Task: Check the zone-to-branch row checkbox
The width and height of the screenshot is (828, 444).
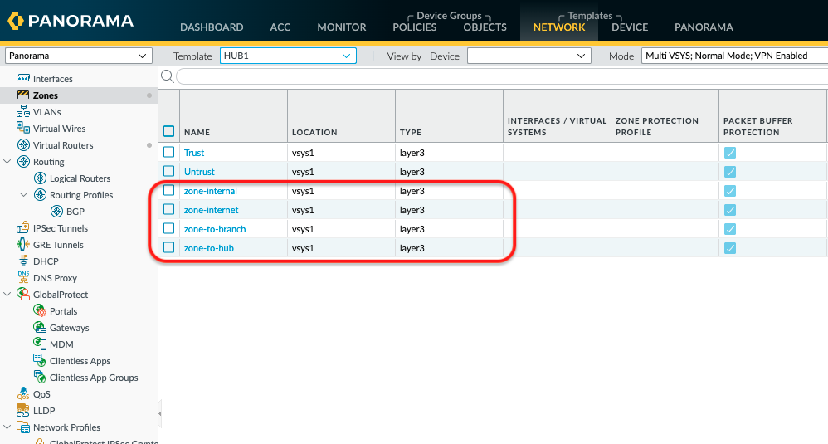Action: point(169,228)
